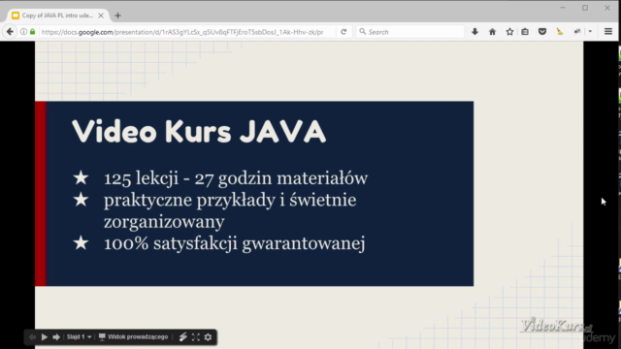621x349 pixels.
Task: Show bookmarks list icon
Action: 525,32
